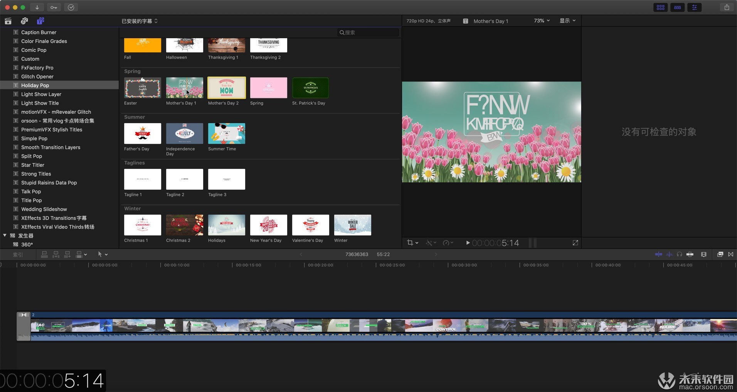Click the titles search field
This screenshot has height=392, width=737.
click(x=368, y=32)
